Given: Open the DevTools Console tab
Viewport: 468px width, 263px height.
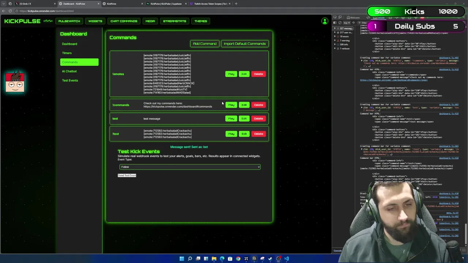Looking at the screenshot, I should [378, 18].
